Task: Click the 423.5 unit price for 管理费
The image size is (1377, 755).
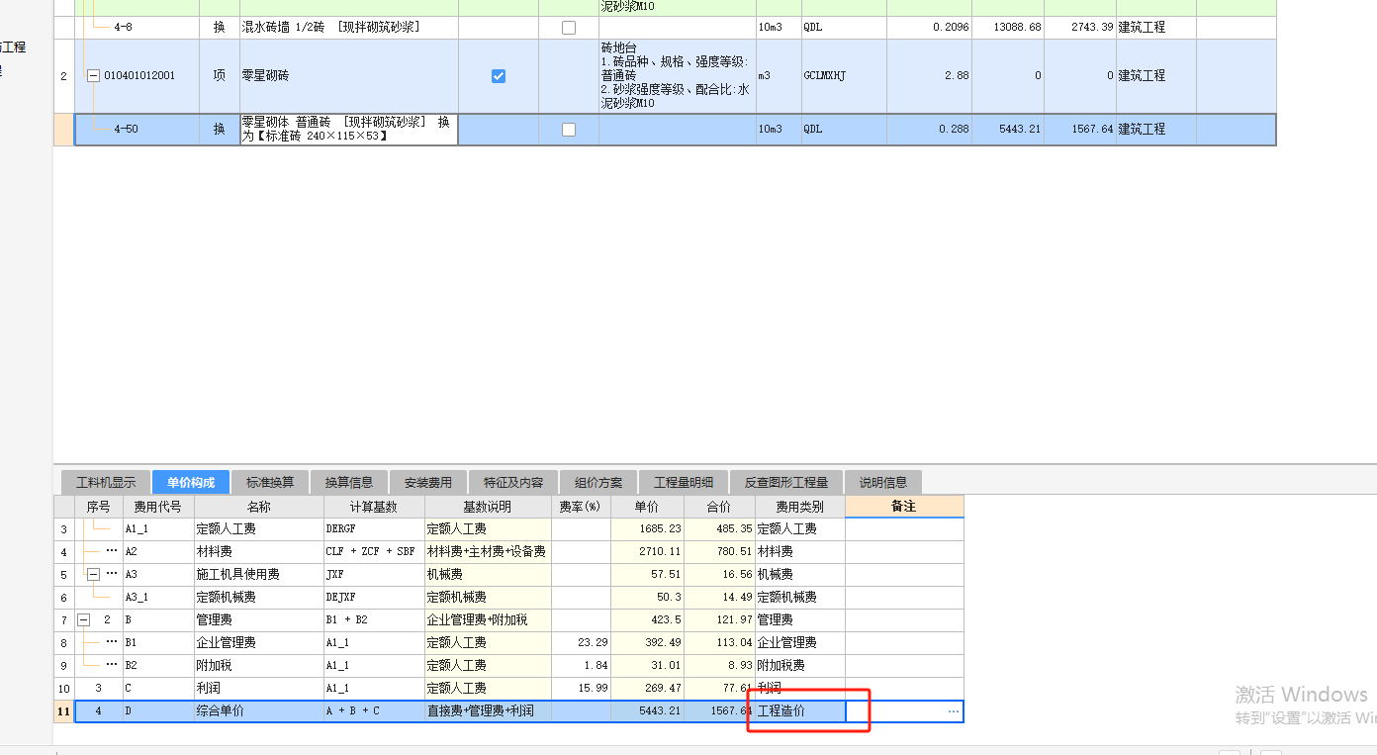Action: coord(647,620)
